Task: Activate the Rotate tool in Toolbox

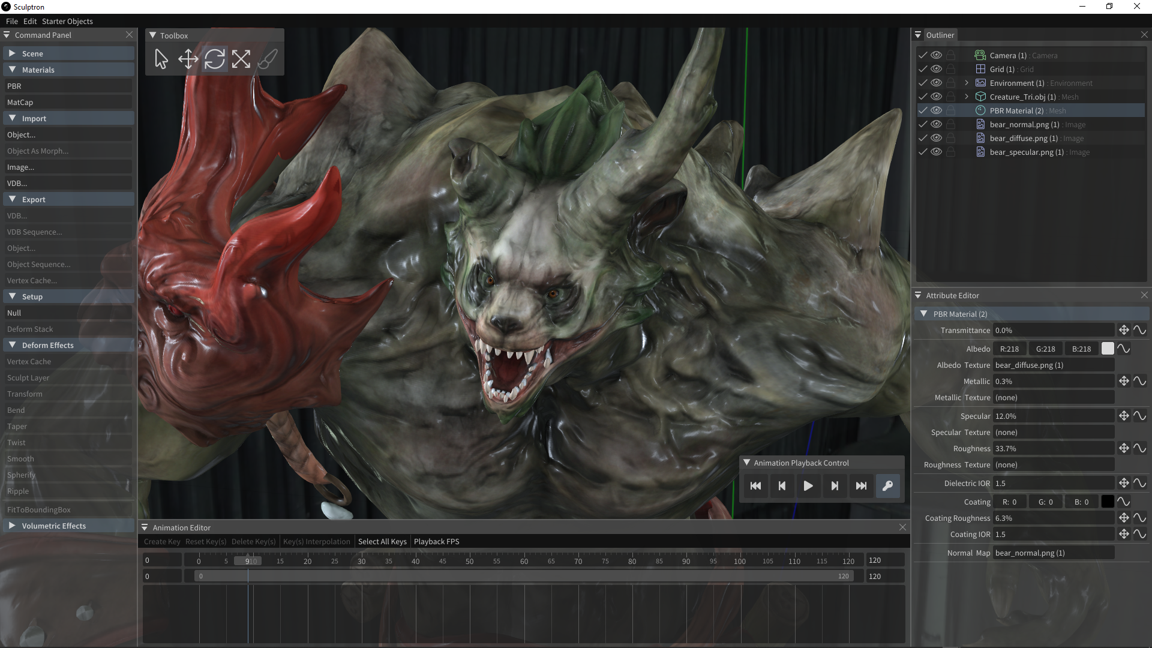Action: point(214,59)
